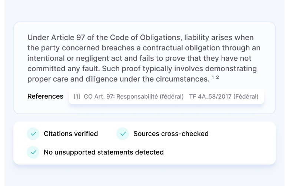Open footnote superscript 1 after the paragraph
This screenshot has width=289, height=186.
(x=213, y=77)
